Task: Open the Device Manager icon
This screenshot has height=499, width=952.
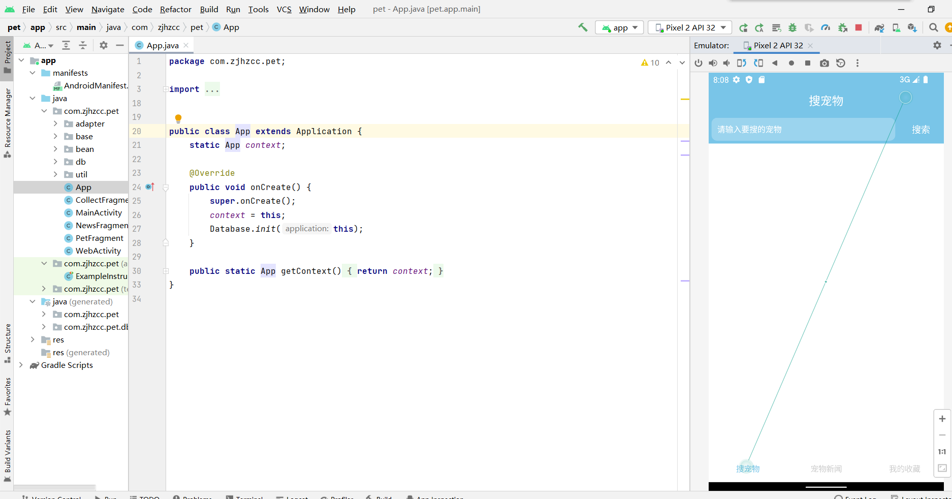Action: (896, 28)
